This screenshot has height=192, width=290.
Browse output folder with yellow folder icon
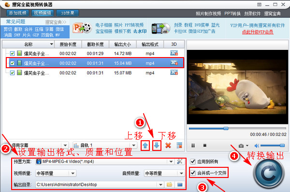click(x=169, y=184)
